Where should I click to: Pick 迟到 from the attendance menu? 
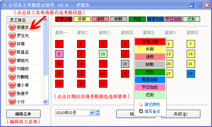coord(150,95)
